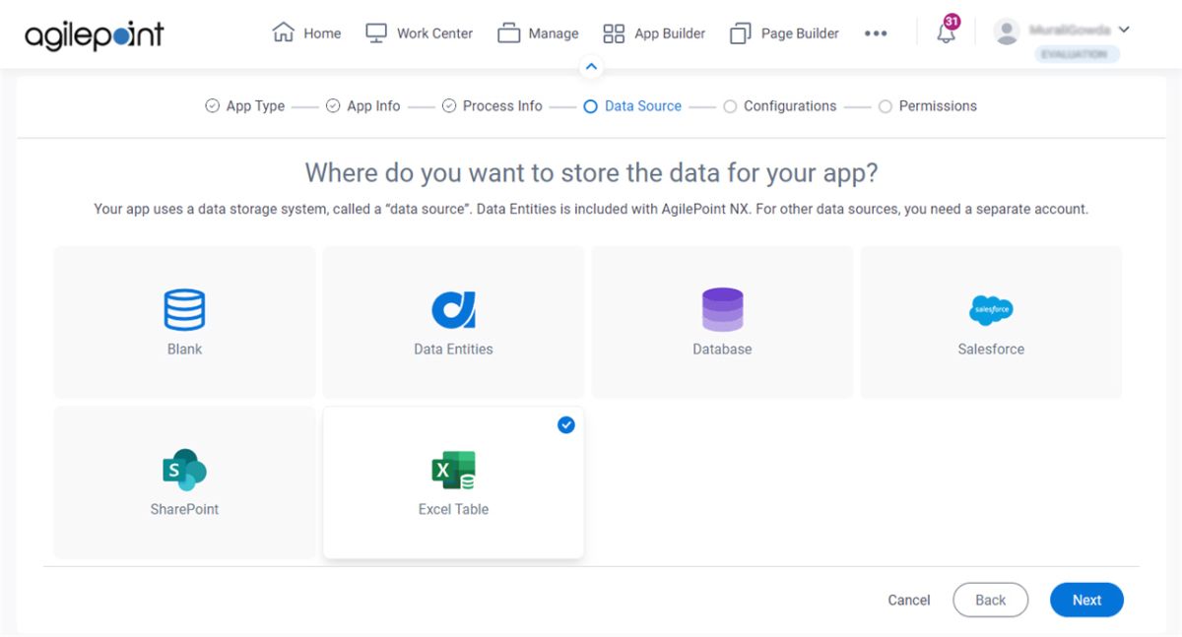Open the notifications bell
This screenshot has width=1182, height=637.
coord(946,33)
